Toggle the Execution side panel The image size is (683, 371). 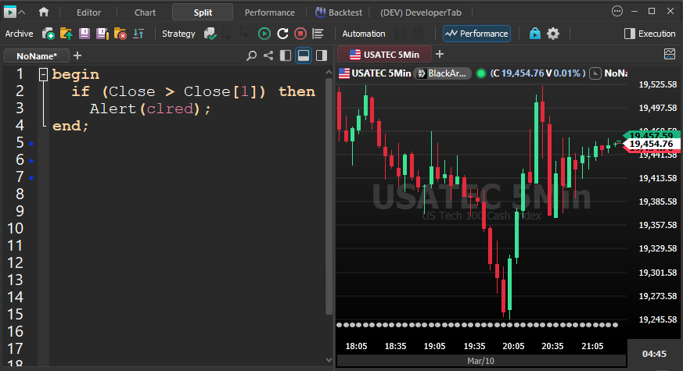click(x=649, y=34)
